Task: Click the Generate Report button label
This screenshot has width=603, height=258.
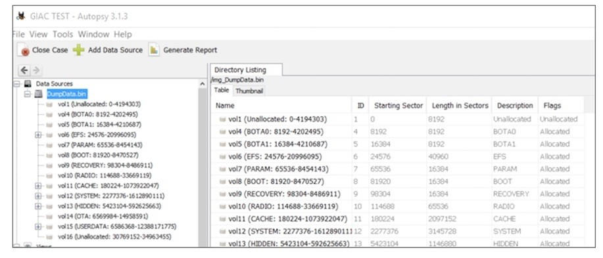Action: [x=190, y=50]
